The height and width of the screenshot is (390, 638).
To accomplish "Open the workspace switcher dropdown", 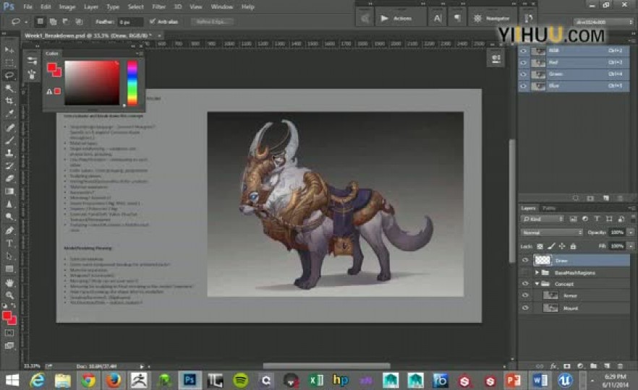I will (603, 22).
